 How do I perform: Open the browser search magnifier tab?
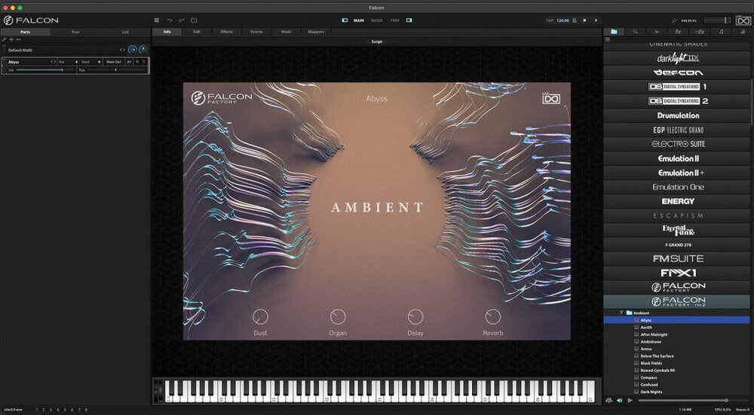tap(636, 32)
